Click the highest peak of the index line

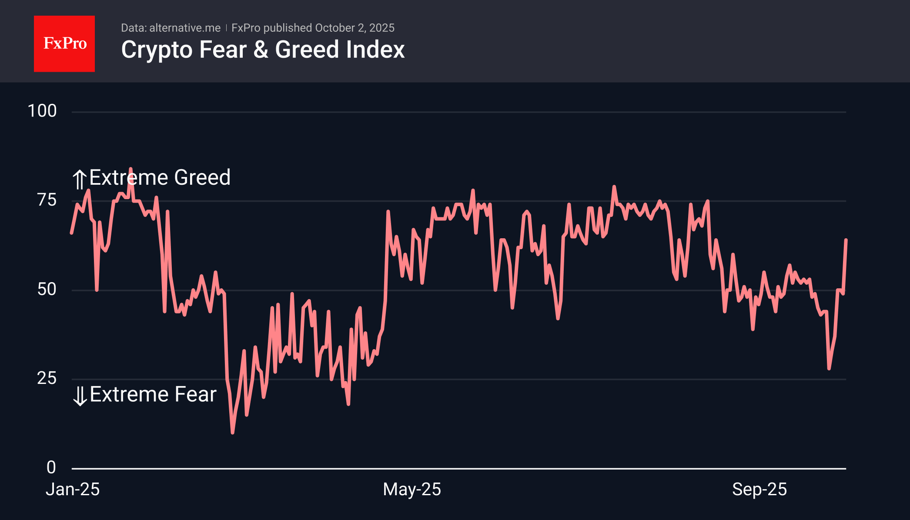[130, 169]
